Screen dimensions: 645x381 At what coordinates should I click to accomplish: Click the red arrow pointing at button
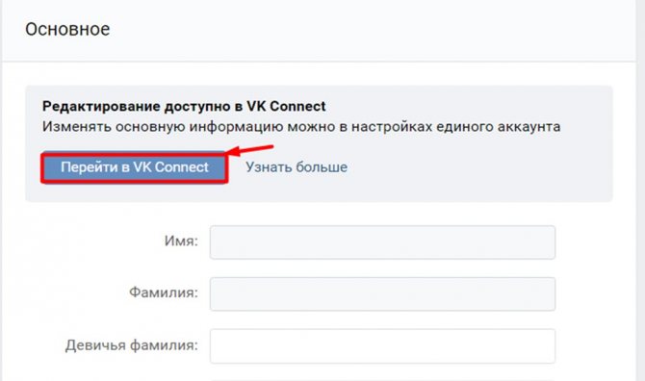tap(249, 149)
